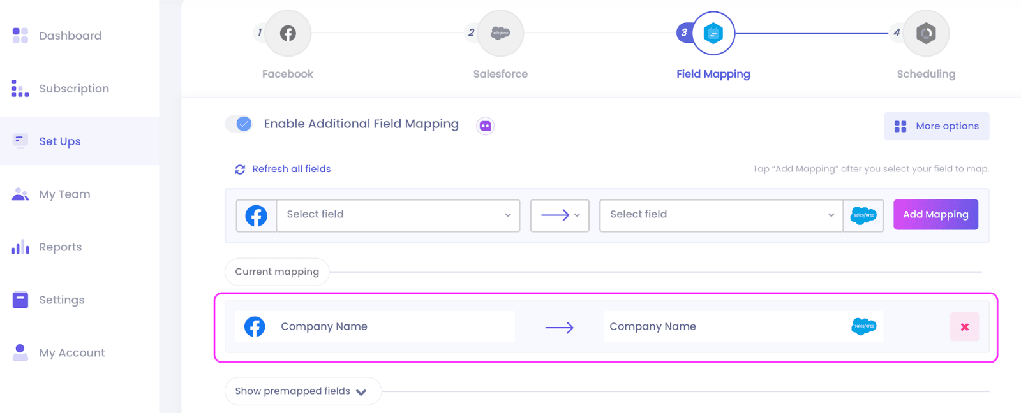This screenshot has height=413, width=1021.
Task: Click the Add Mapping button
Action: click(x=935, y=215)
